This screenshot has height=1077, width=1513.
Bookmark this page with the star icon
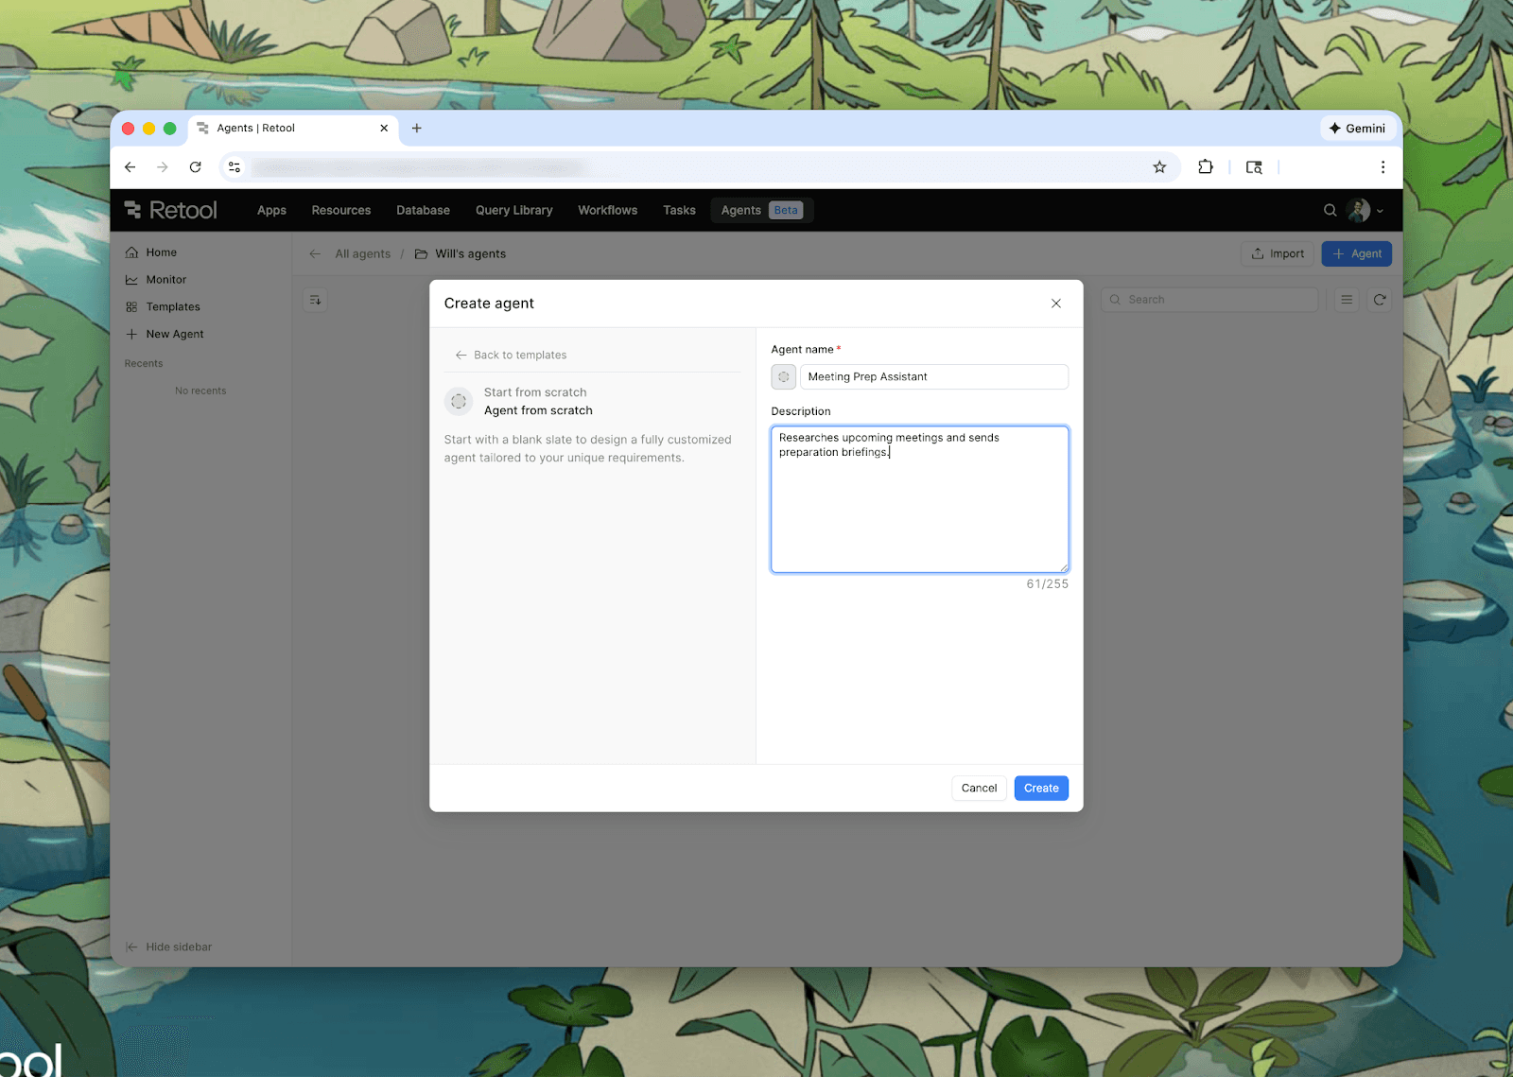(x=1159, y=167)
